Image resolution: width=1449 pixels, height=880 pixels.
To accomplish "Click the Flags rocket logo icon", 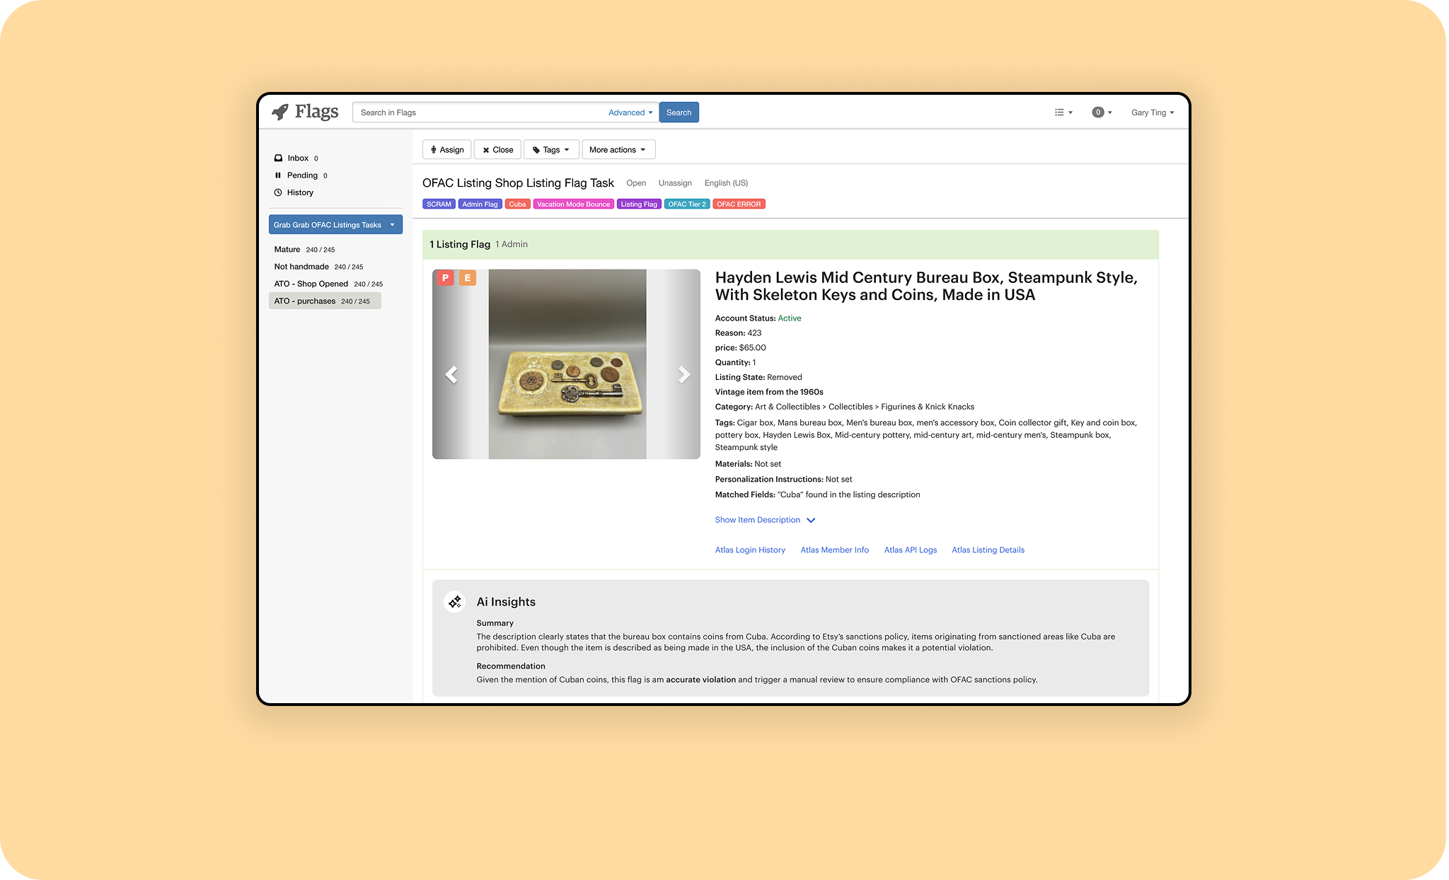I will coord(280,112).
